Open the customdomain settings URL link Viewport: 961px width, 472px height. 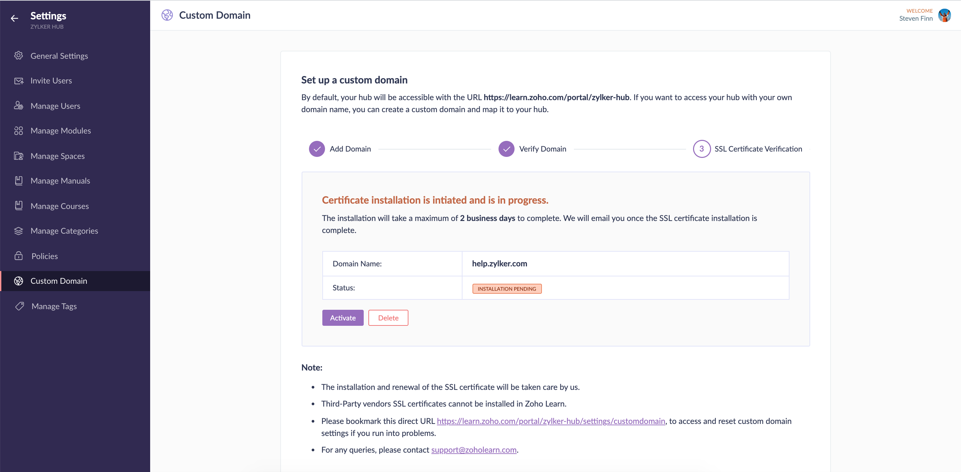[551, 421]
